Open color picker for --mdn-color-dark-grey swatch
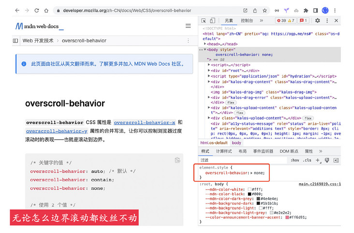 [258, 199]
